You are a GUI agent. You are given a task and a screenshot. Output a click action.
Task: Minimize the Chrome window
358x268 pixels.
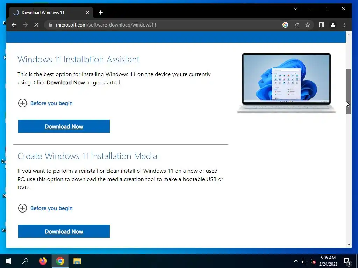point(312,9)
